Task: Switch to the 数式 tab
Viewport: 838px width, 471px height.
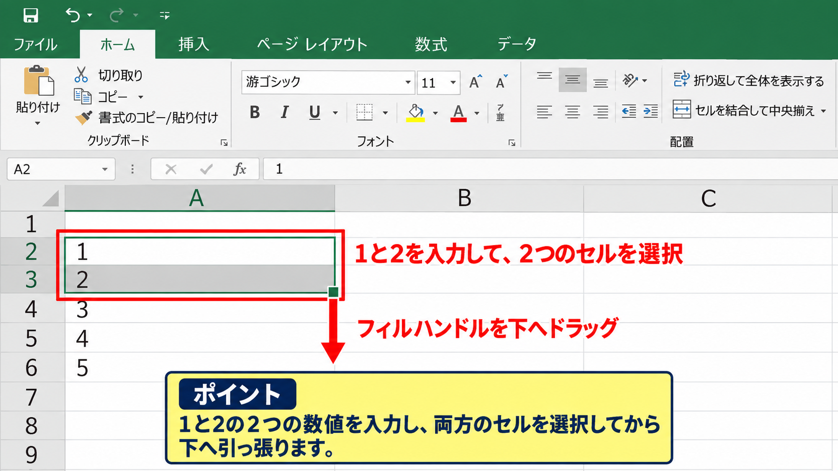Action: click(x=431, y=44)
